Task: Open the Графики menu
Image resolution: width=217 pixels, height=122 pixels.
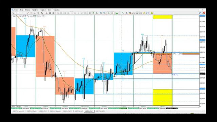Action: tap(35, 10)
